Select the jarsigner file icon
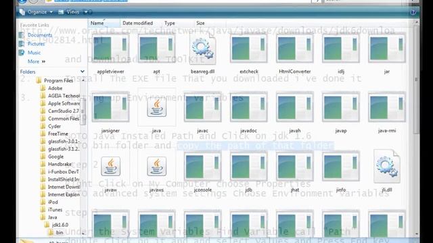The width and height of the screenshot is (433, 243). [x=110, y=107]
